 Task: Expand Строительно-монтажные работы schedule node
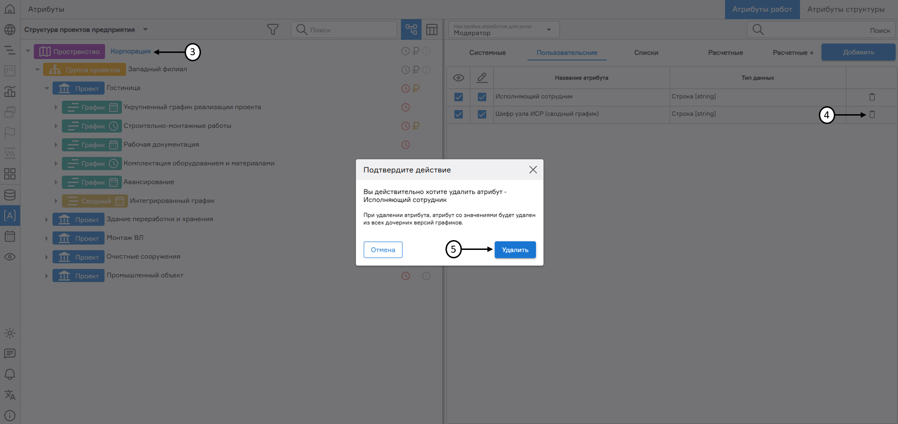56,125
